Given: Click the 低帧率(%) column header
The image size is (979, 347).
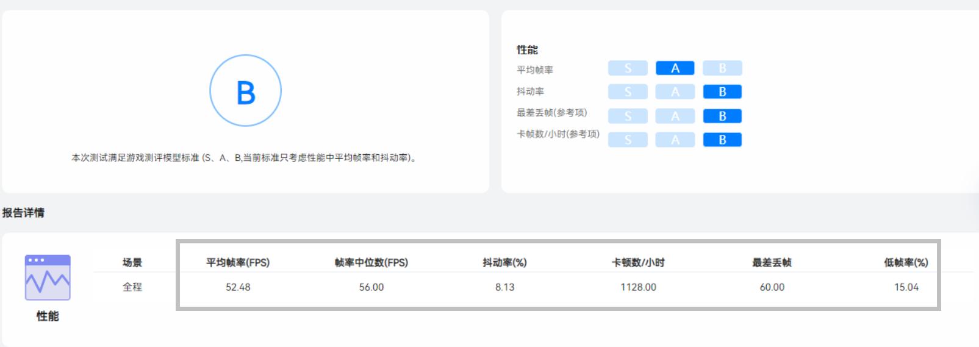Looking at the screenshot, I should pyautogui.click(x=906, y=263).
